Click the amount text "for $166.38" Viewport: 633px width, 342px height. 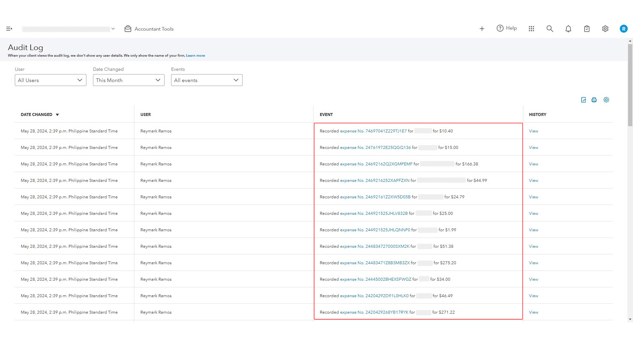[467, 164]
